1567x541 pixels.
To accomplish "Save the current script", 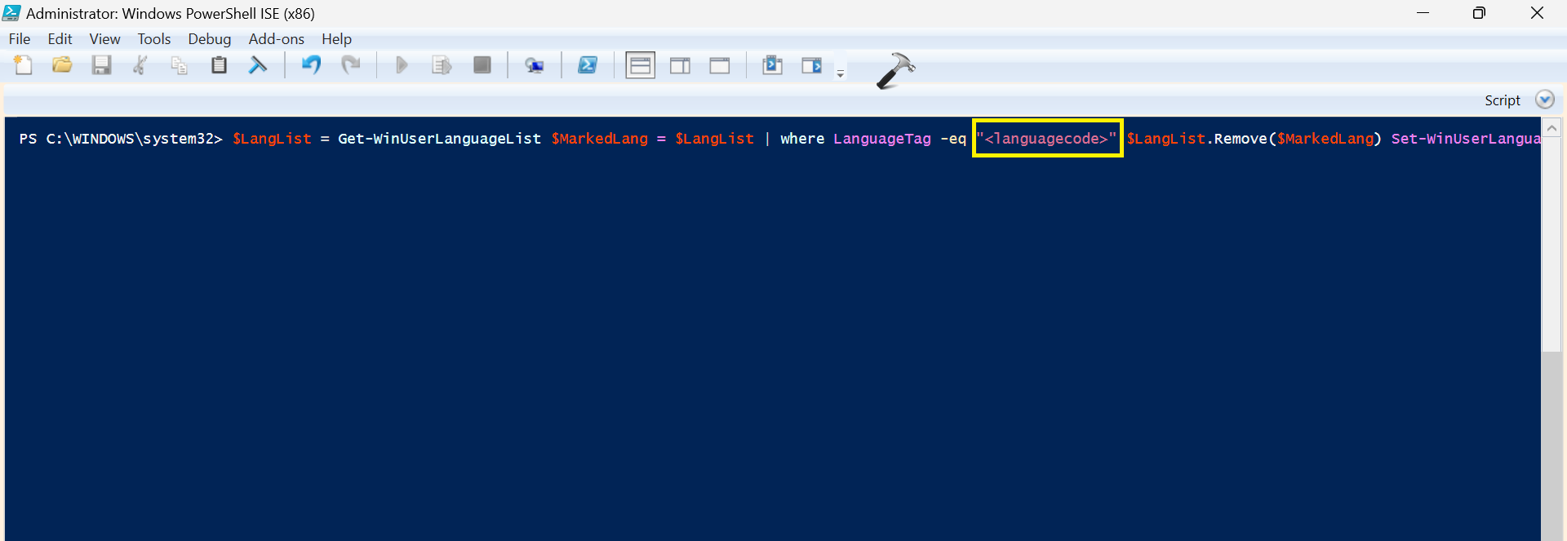I will tap(101, 65).
